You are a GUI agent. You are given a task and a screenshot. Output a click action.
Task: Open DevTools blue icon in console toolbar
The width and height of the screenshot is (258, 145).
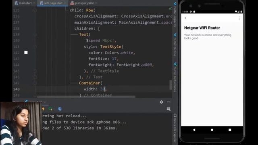60,109
